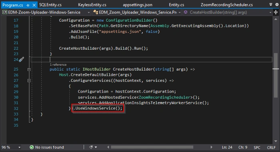Screen dimensions: 280x152
Task: Click IHostBuilder on line 25
Action: [x=96, y=69]
